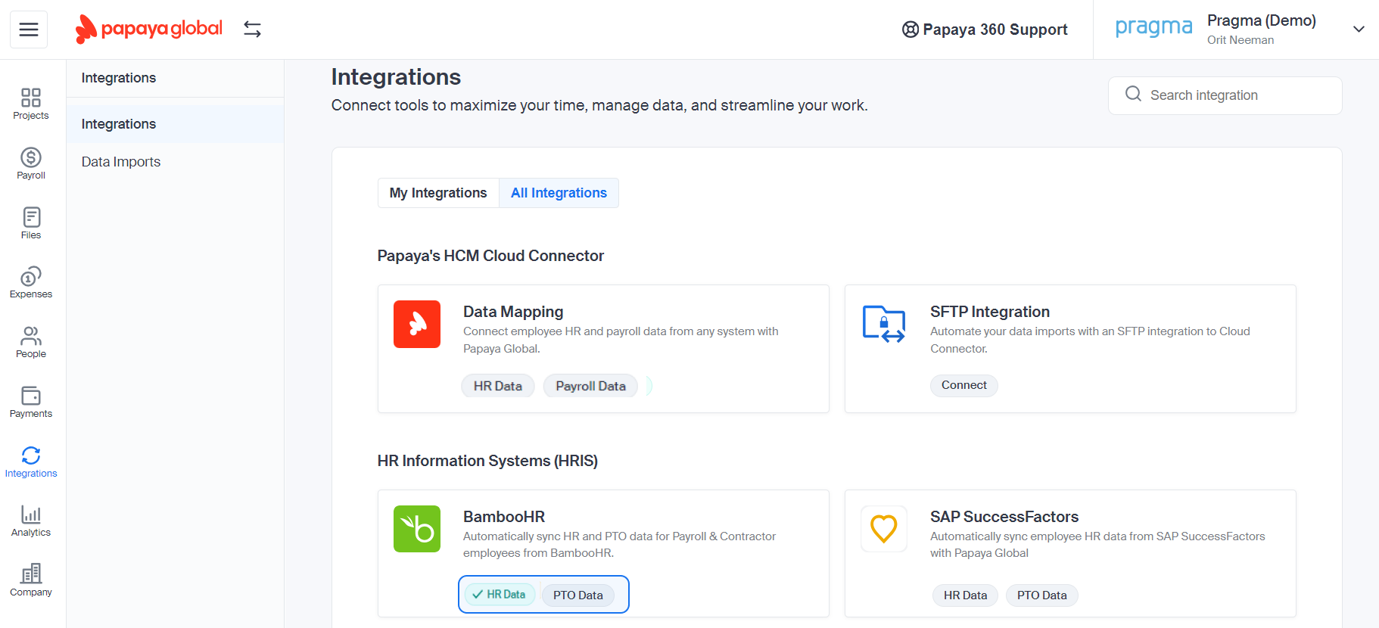Click Payroll Data tag on Data Mapping
1379x628 pixels.
coord(590,386)
